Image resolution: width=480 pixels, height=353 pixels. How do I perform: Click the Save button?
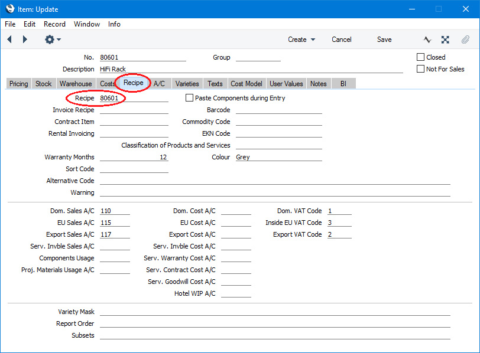pos(384,40)
